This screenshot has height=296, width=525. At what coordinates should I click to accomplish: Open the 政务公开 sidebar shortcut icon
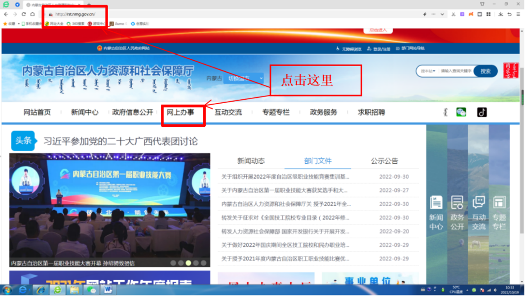pos(457,207)
